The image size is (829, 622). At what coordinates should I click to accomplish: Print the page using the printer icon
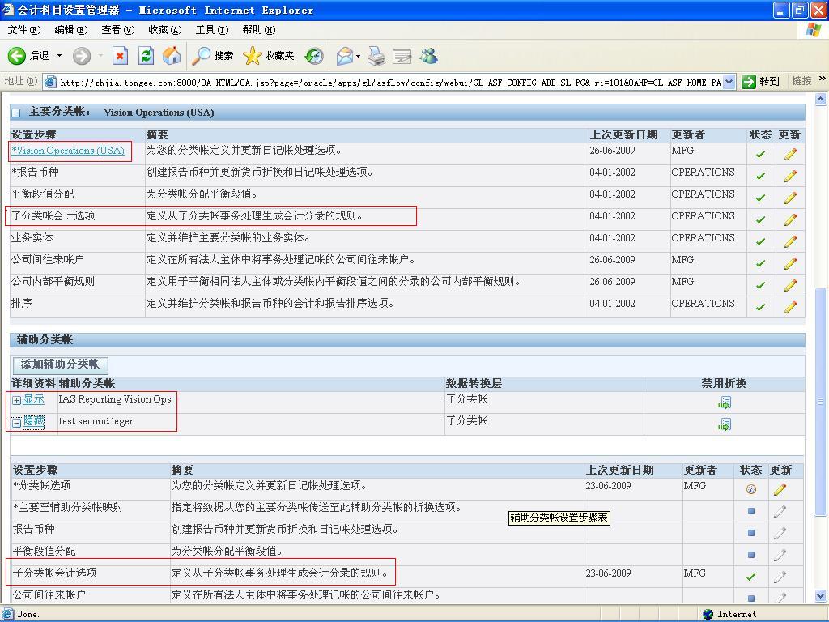pyautogui.click(x=376, y=56)
